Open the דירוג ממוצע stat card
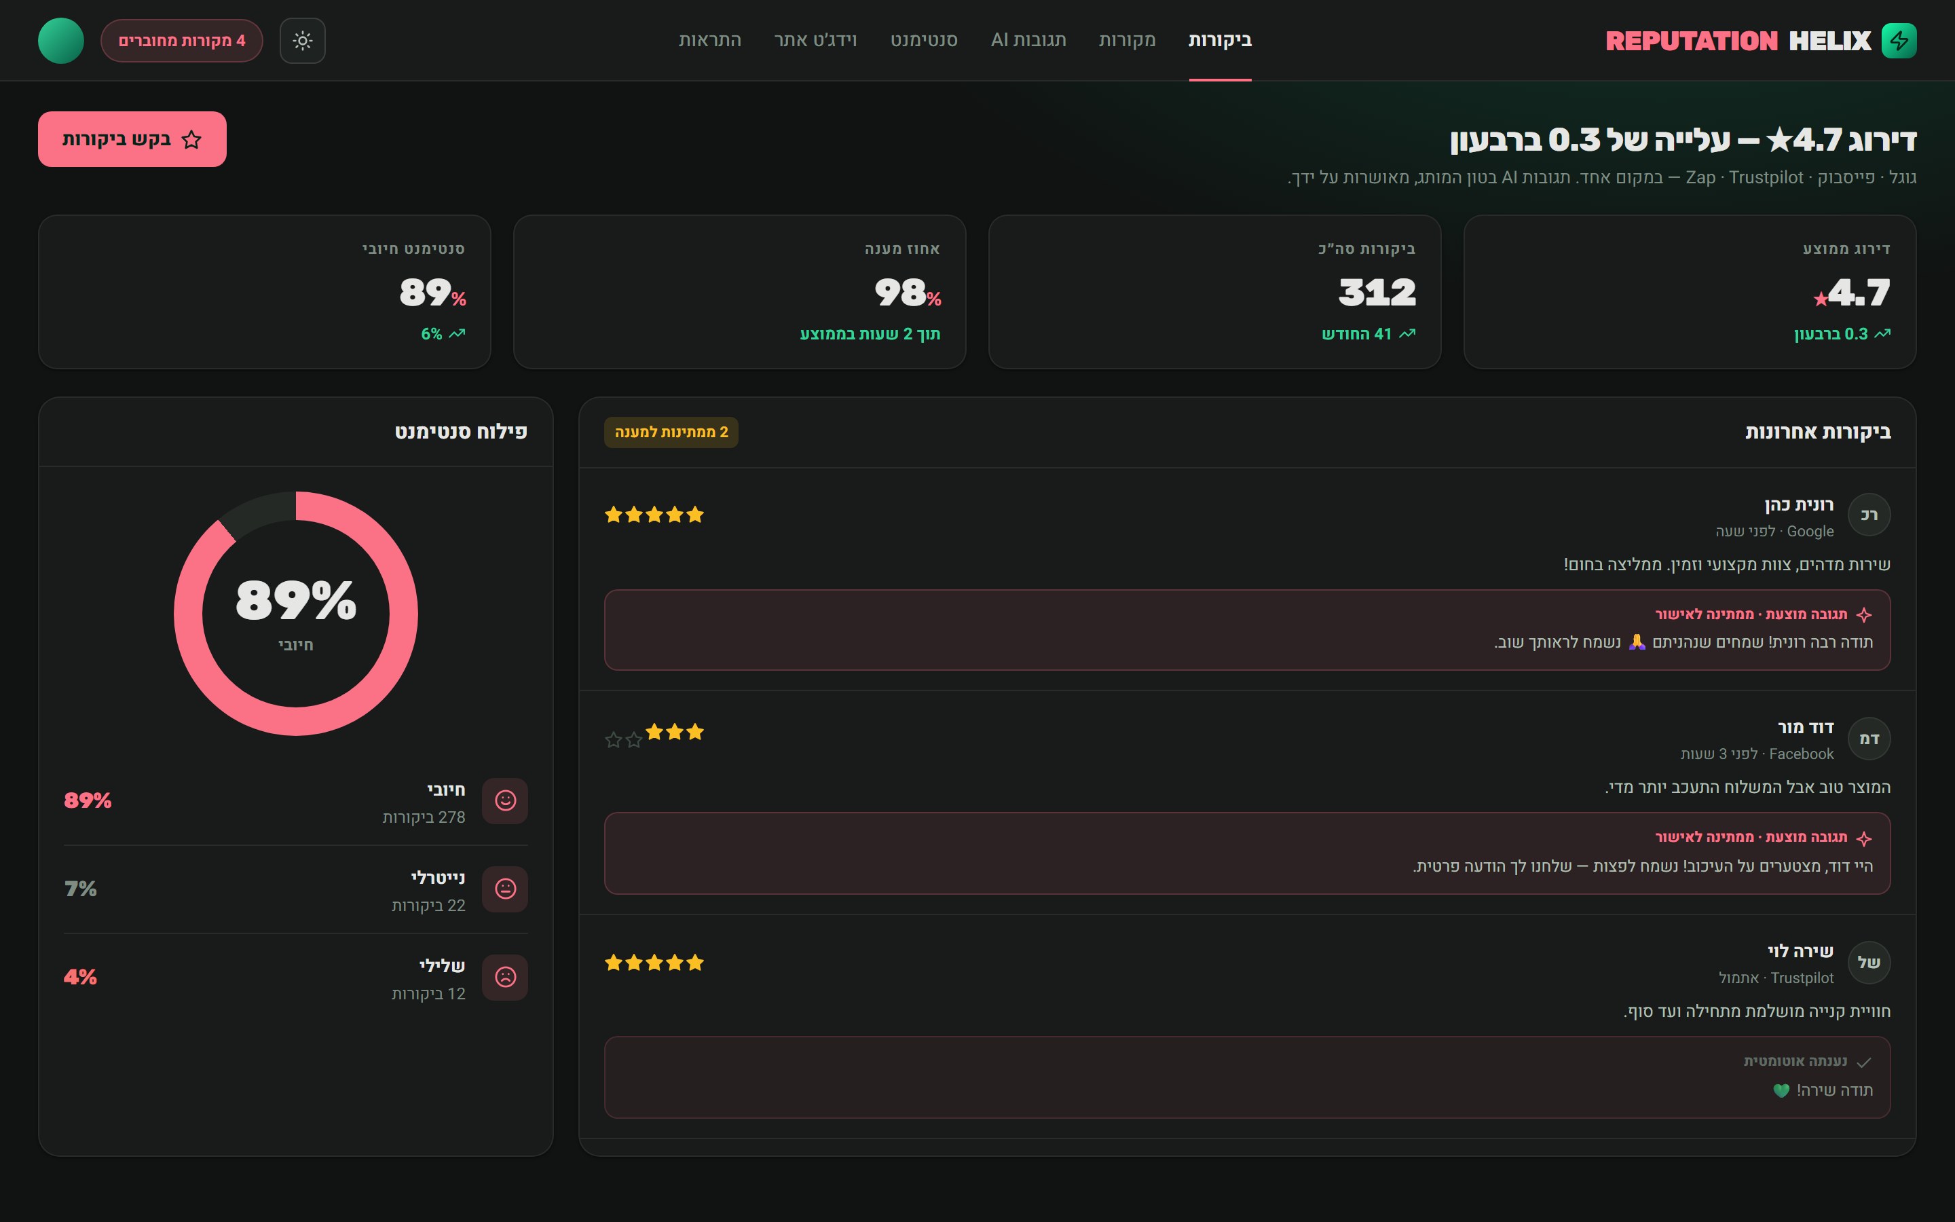The image size is (1955, 1222). coord(1689,292)
